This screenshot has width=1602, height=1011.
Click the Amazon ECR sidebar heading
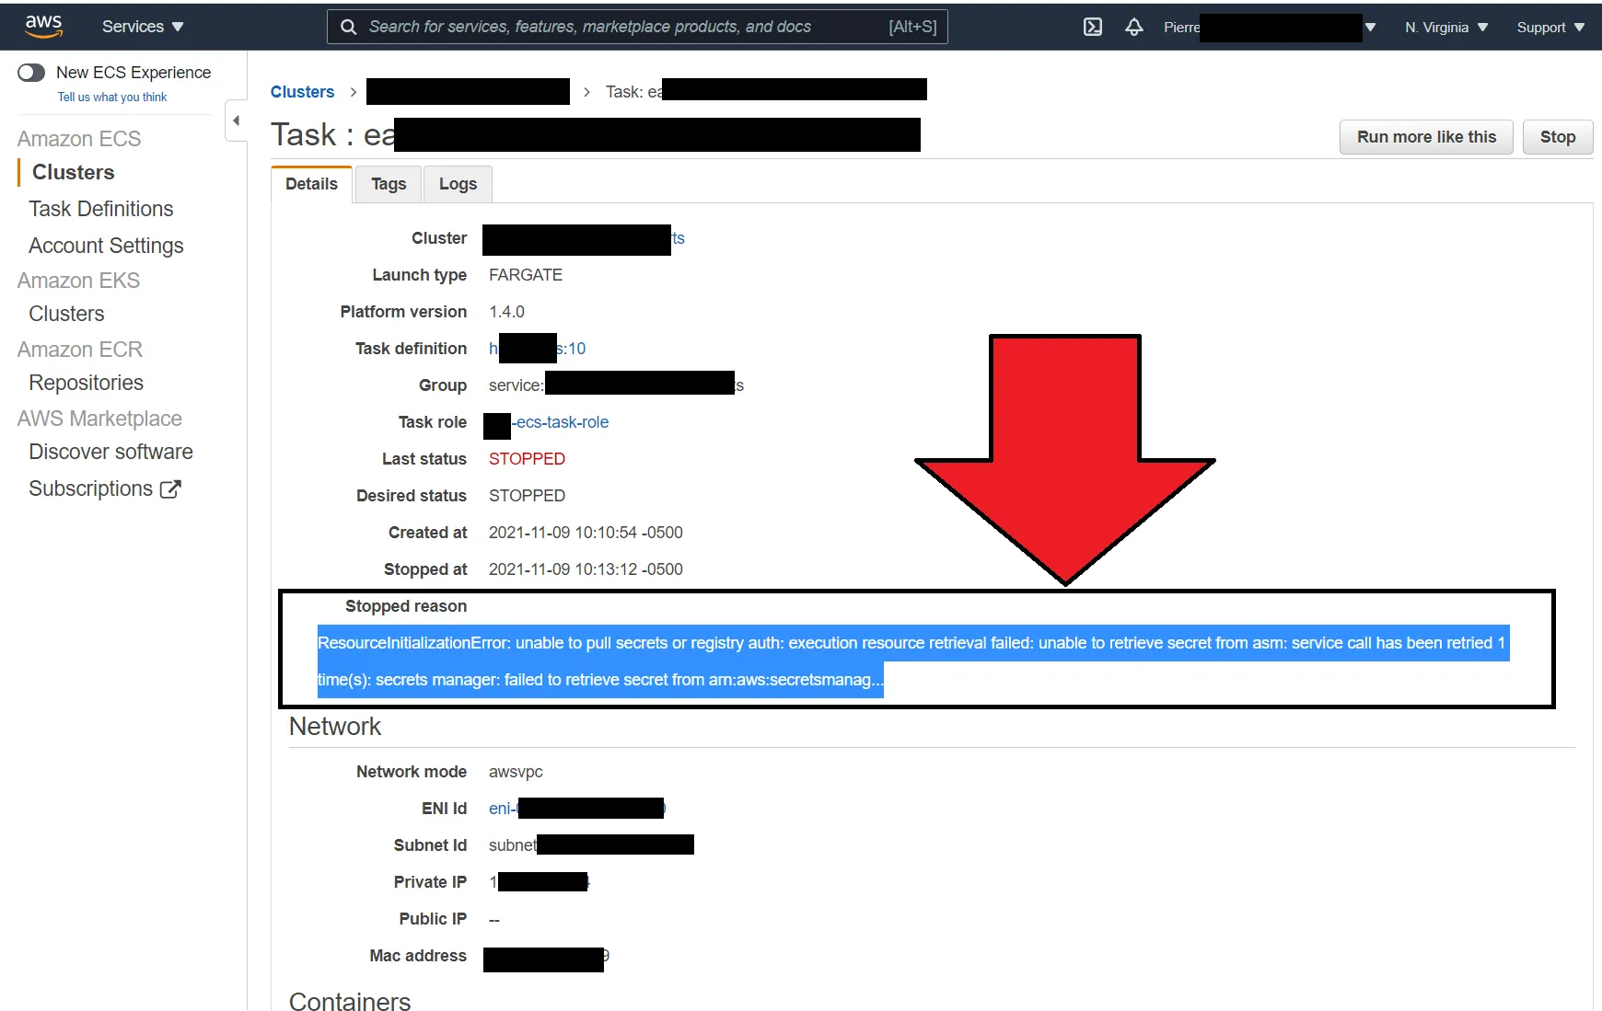pyautogui.click(x=80, y=350)
